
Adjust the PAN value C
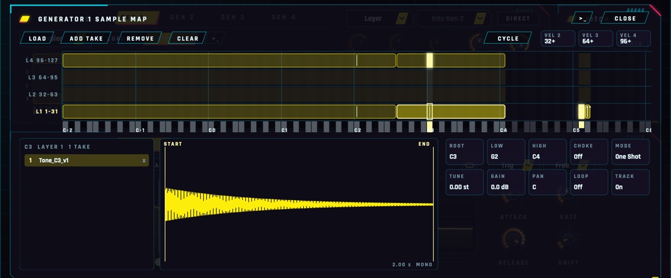click(x=548, y=182)
